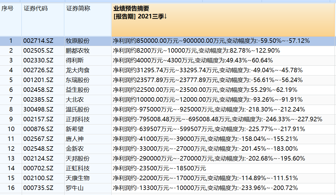
Task: Click forecast text 净利润约23577.89万元~23777.89万元
Action: coord(165,80)
